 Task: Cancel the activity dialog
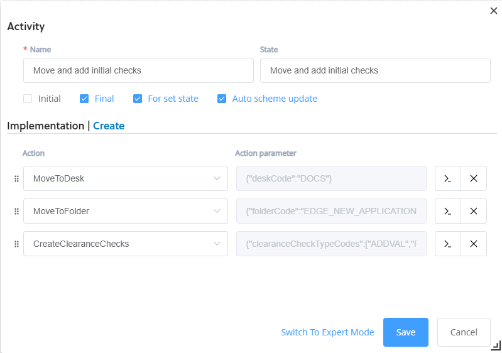pyautogui.click(x=464, y=332)
